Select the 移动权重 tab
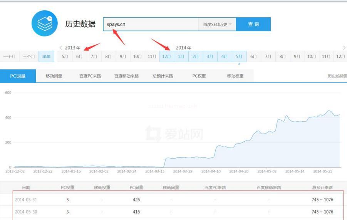Image resolution: width=347 pixels, height=220 pixels. pyautogui.click(x=235, y=76)
